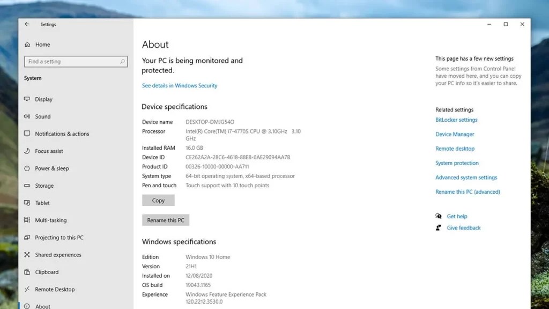Click the Home house icon
This screenshot has height=309, width=549.
tap(27, 45)
